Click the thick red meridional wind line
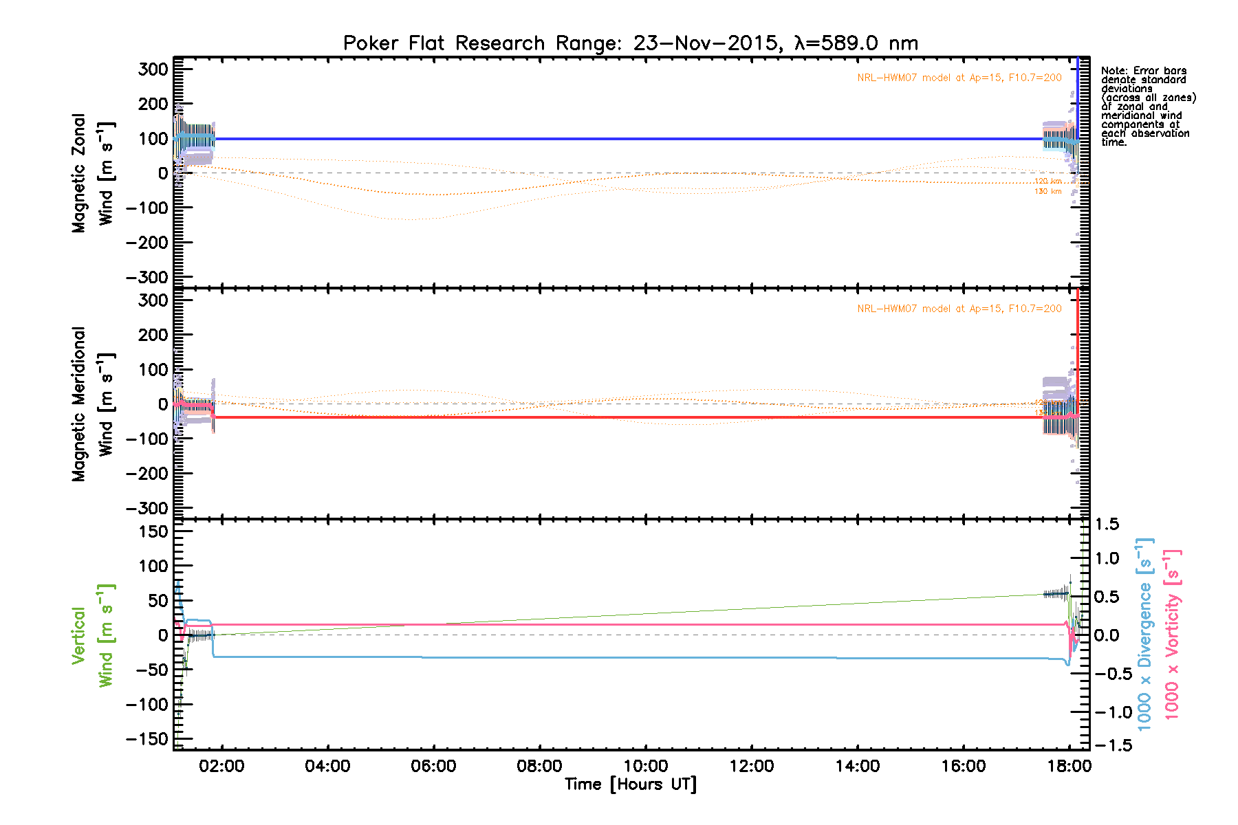Image resolution: width=1238 pixels, height=825 pixels. pos(619,417)
